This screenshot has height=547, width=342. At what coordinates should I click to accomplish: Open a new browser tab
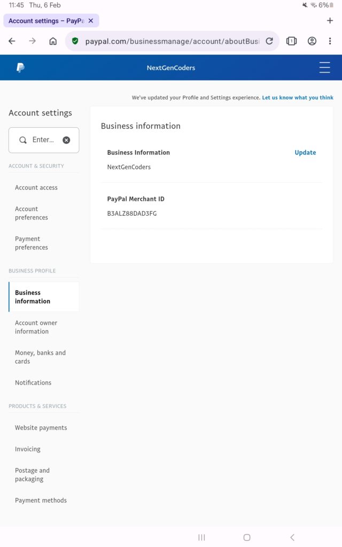[x=329, y=21]
